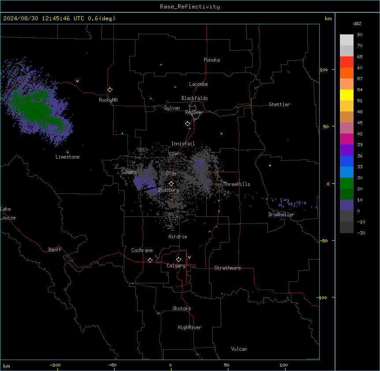Click the Strathmore label
The image size is (380, 371).
pos(227,268)
